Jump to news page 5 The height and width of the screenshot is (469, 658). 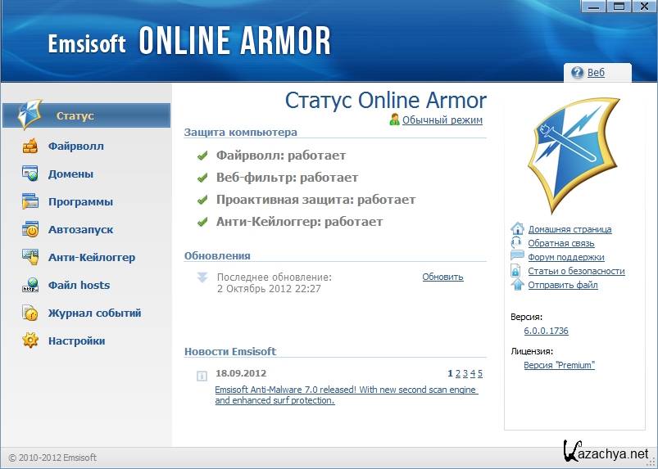click(480, 373)
